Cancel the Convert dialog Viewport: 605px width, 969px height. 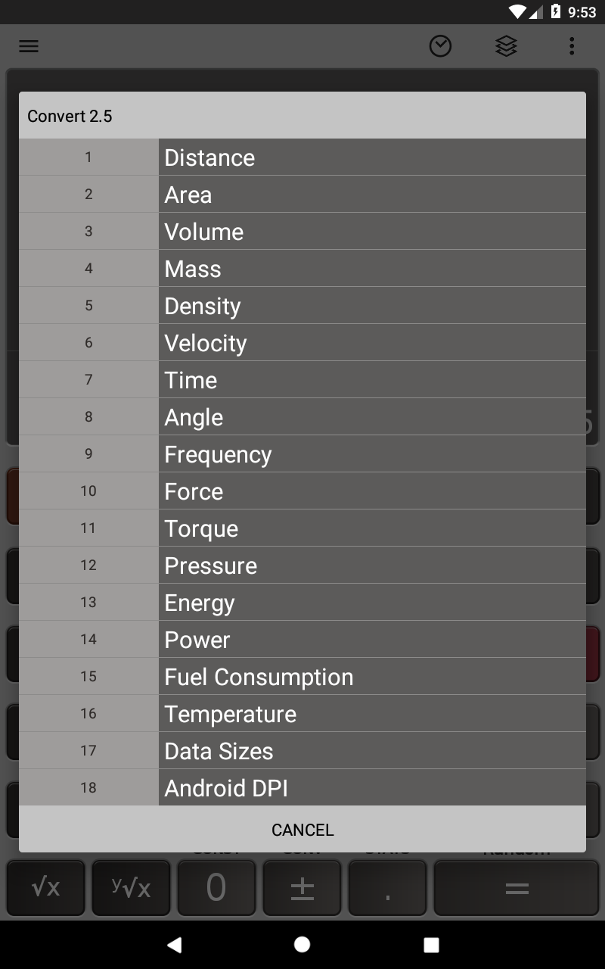tap(302, 830)
